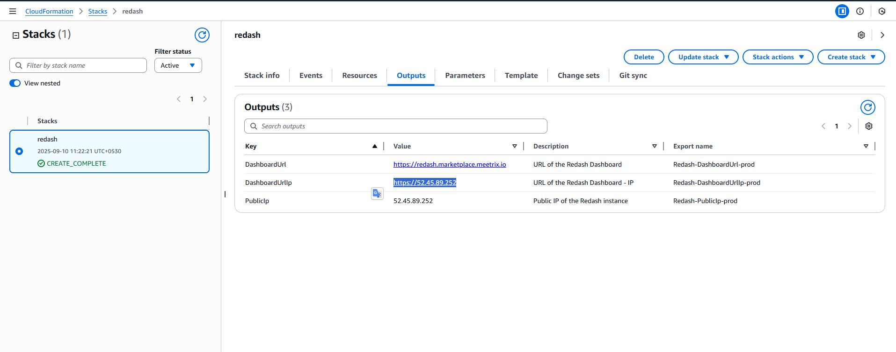This screenshot has height=352, width=896.
Task: Open the CloudFormation breadcrumb link
Action: [x=49, y=11]
